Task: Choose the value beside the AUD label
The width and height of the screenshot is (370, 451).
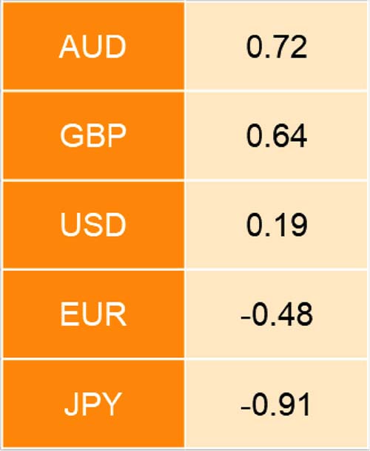Action: (x=277, y=46)
